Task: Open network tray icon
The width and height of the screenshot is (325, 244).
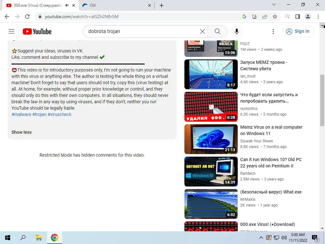Action: click(276, 238)
